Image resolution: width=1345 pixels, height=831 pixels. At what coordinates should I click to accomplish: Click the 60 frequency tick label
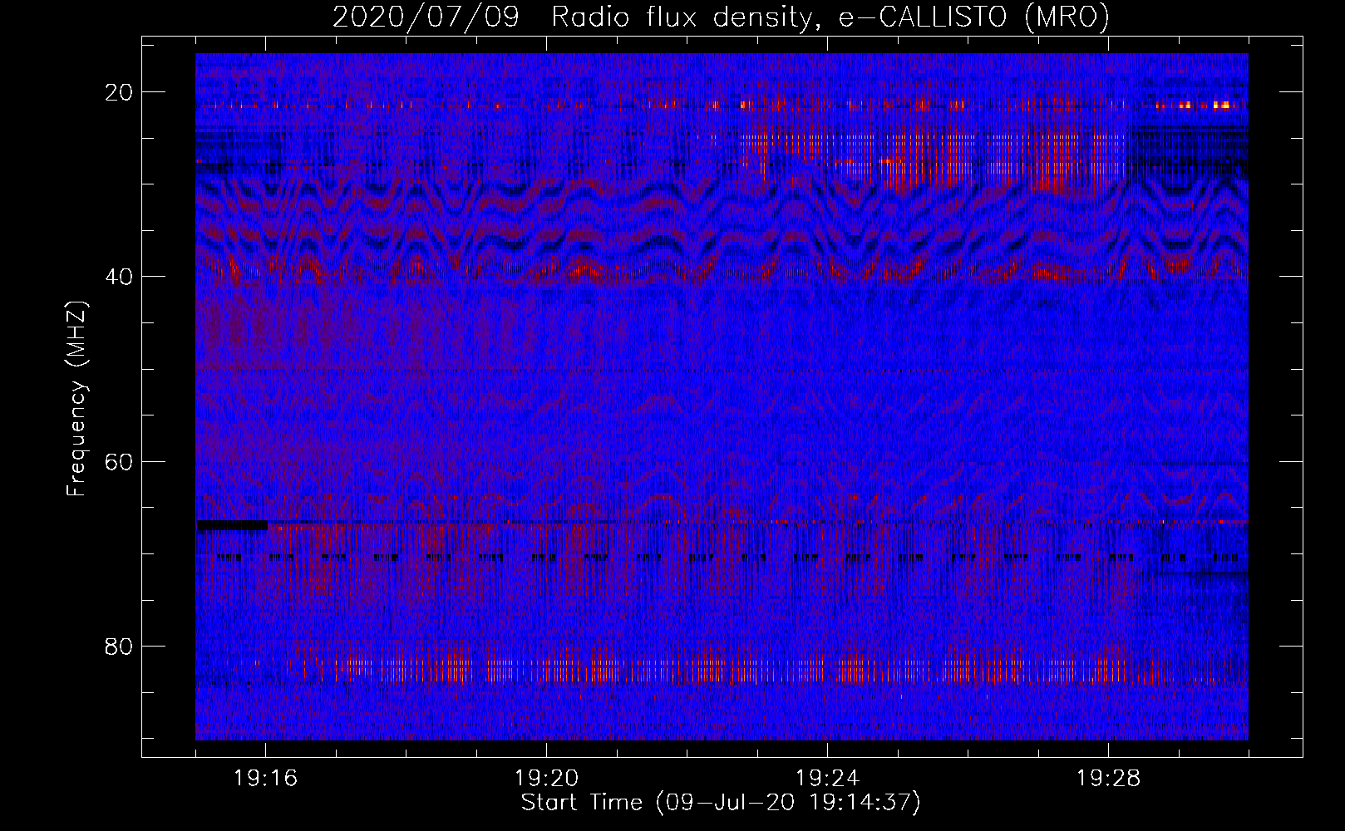(x=120, y=461)
